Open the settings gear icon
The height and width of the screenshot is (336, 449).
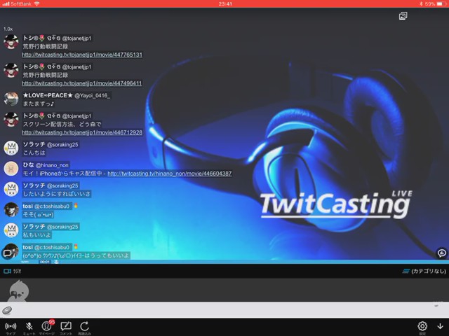(422, 326)
